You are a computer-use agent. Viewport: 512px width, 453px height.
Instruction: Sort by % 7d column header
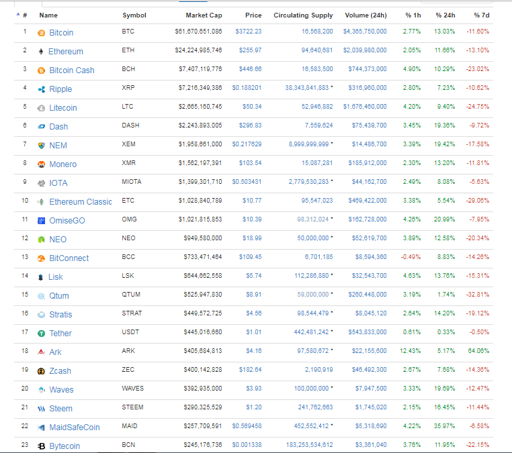482,15
